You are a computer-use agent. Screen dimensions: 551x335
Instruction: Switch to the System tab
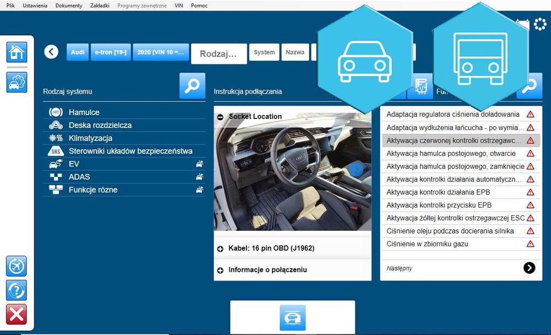[264, 52]
